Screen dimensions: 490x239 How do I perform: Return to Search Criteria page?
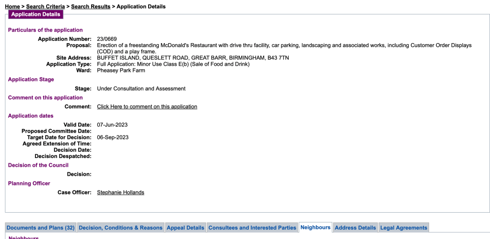click(x=46, y=7)
